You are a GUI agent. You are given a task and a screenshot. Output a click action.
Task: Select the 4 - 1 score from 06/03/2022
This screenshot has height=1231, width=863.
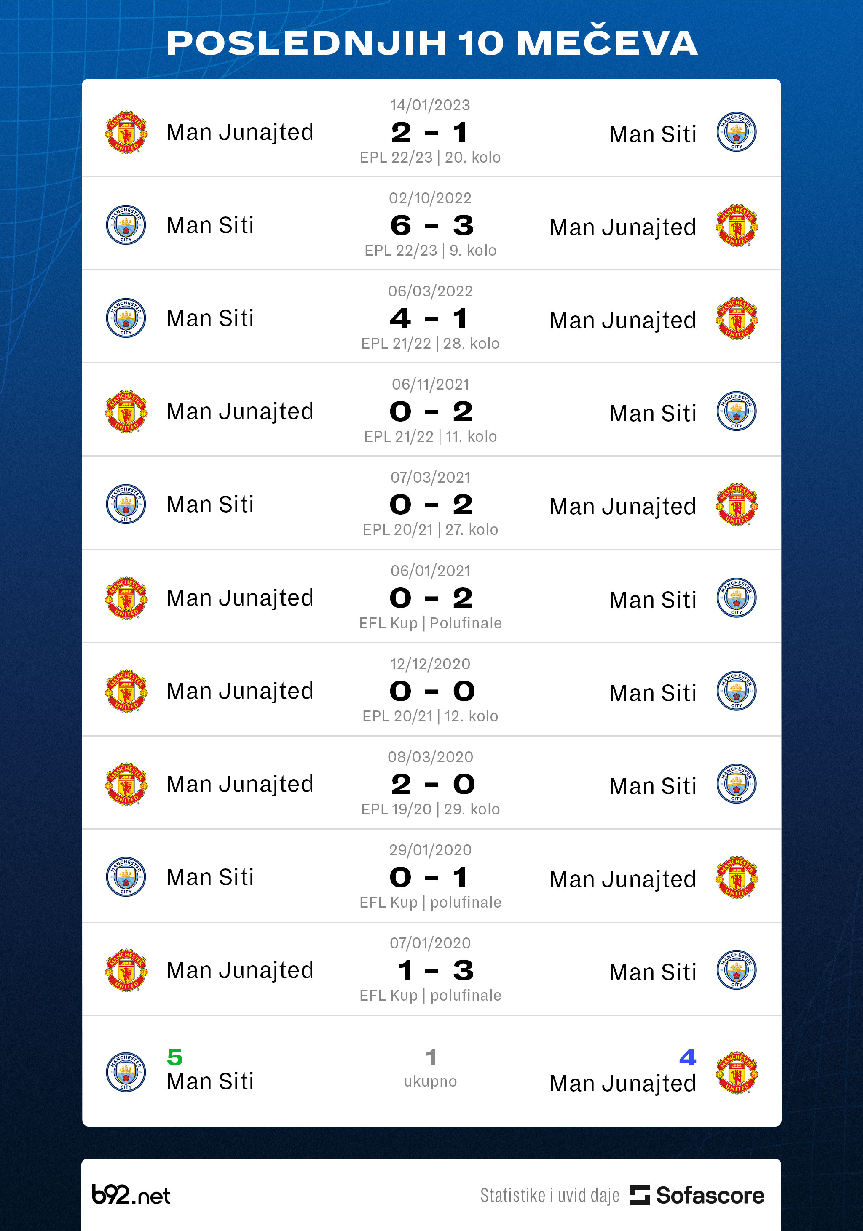tap(430, 319)
